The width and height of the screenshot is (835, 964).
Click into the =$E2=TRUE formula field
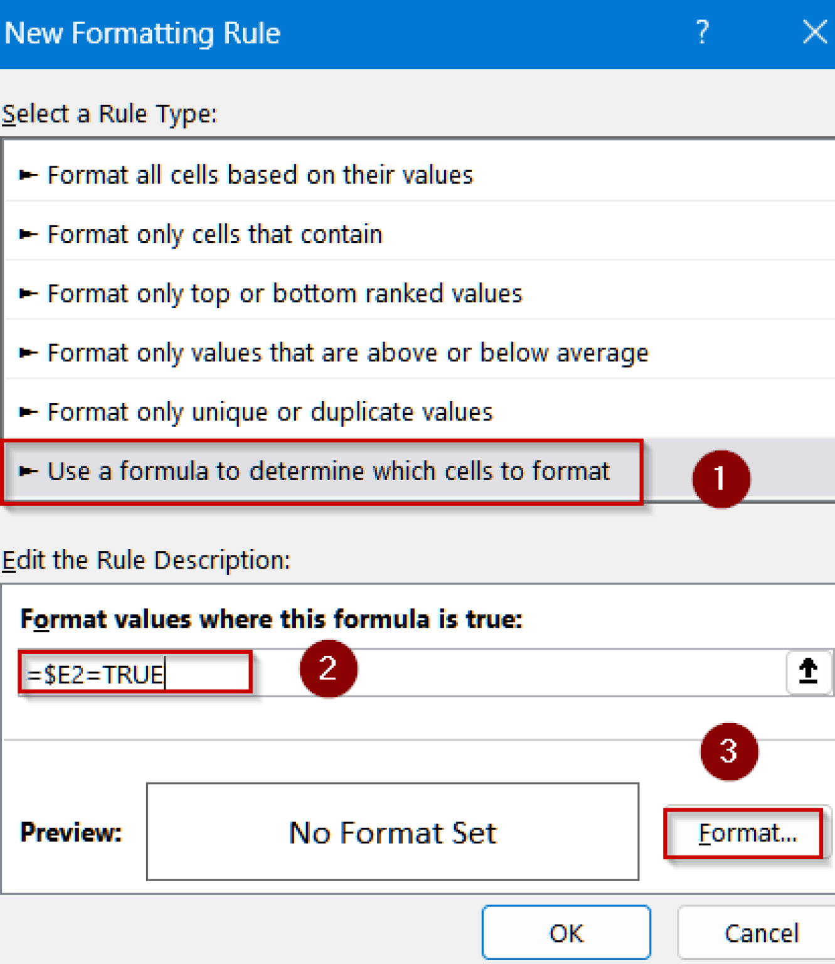[402, 673]
